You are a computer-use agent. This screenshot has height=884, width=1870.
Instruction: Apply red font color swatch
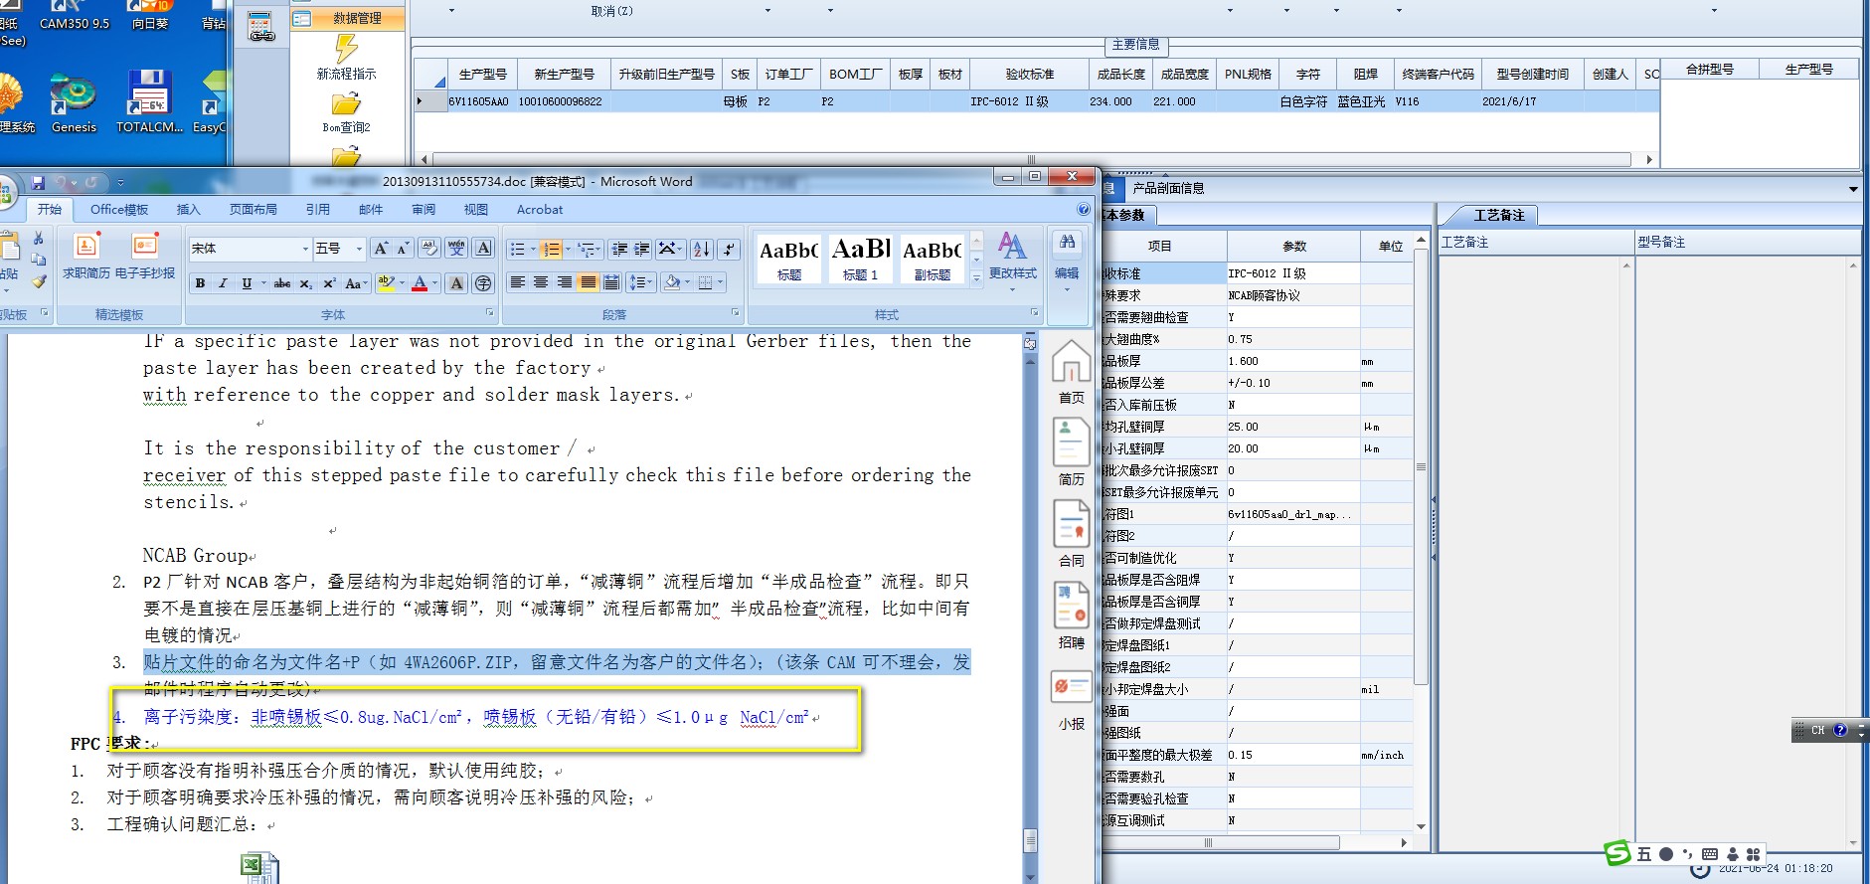(x=420, y=283)
